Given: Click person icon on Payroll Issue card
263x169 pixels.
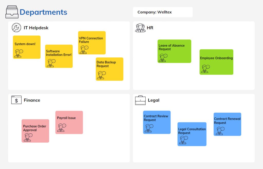Looking at the screenshot, I should tap(62, 128).
